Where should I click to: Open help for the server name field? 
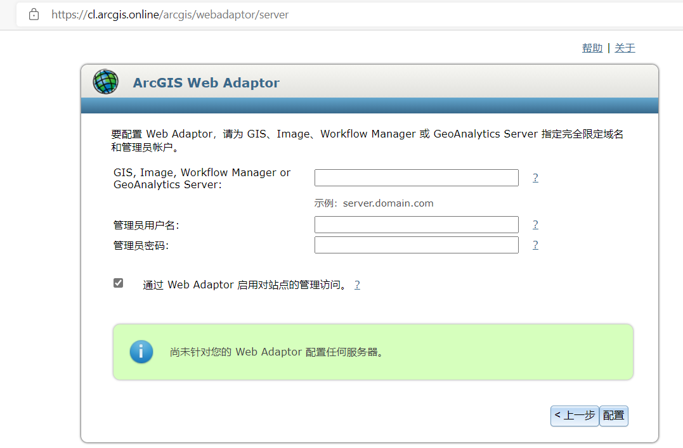[535, 177]
